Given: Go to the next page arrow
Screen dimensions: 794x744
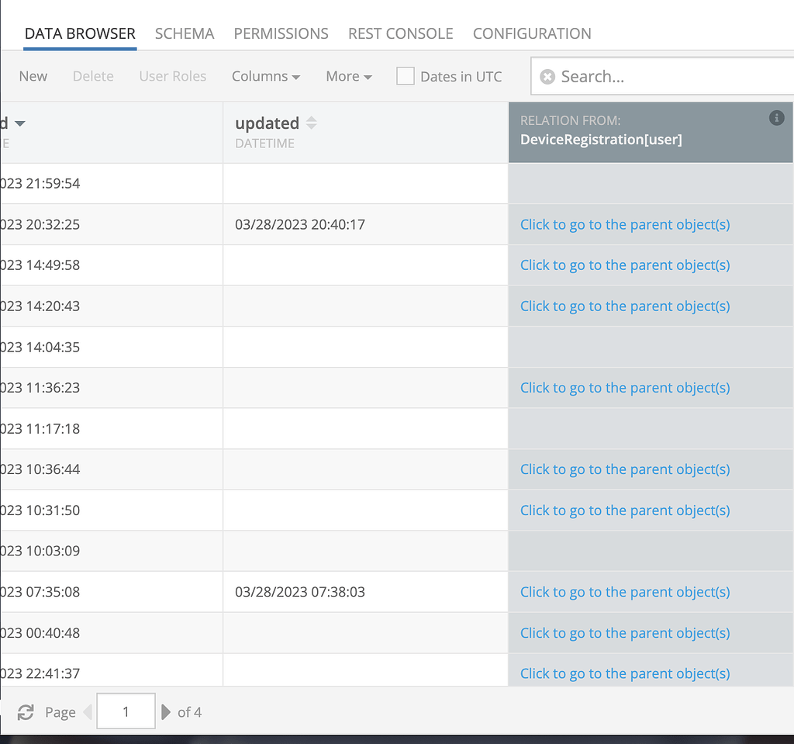Looking at the screenshot, I should point(166,712).
